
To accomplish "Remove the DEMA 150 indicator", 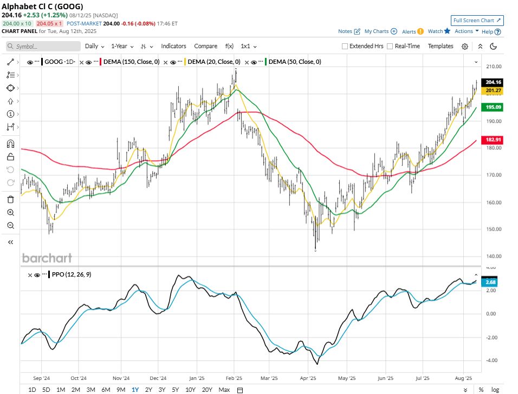I will 82,62.
